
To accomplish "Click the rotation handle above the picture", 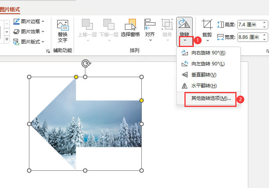I will [x=85, y=63].
